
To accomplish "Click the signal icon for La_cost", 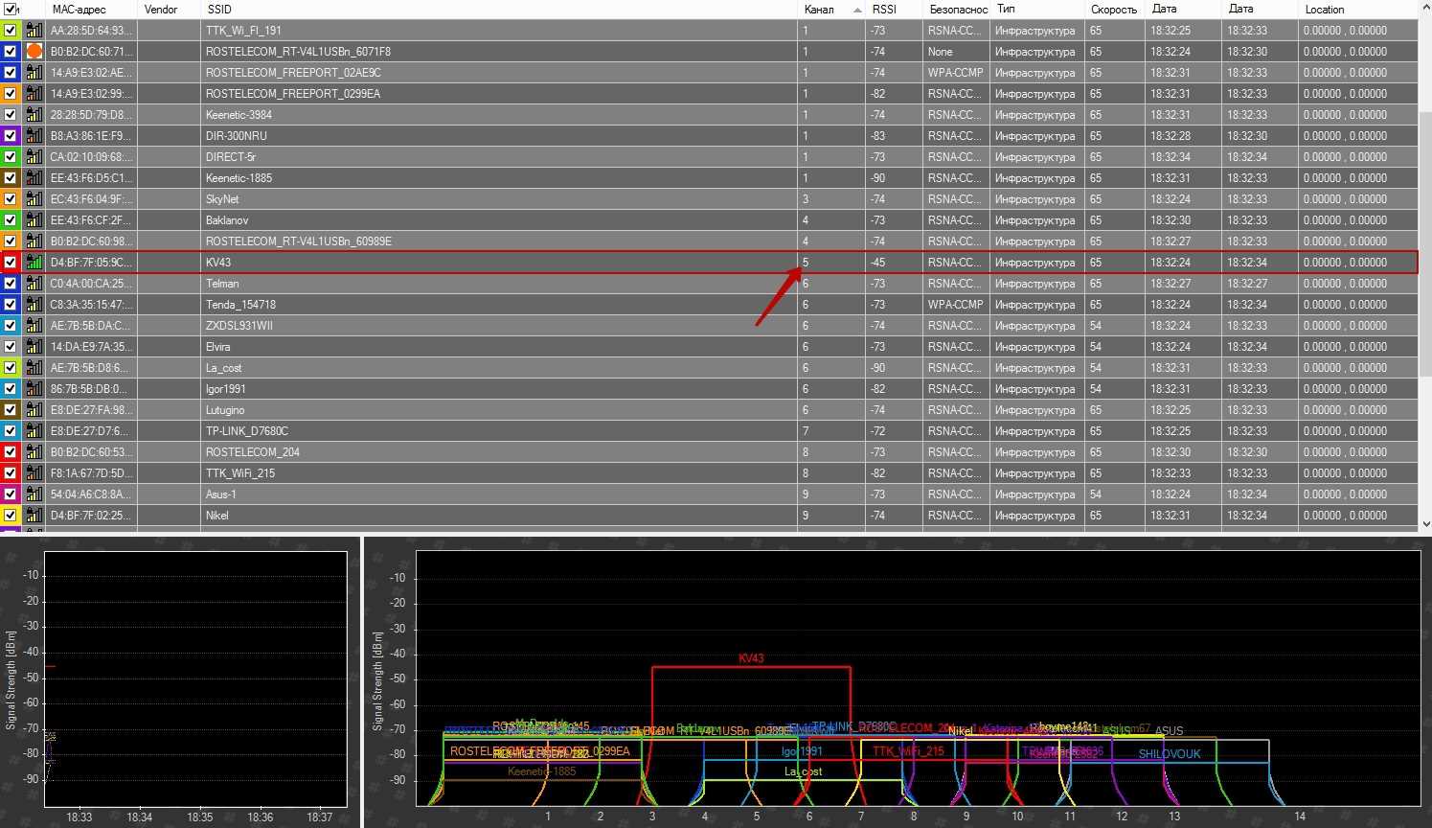I will (34, 368).
